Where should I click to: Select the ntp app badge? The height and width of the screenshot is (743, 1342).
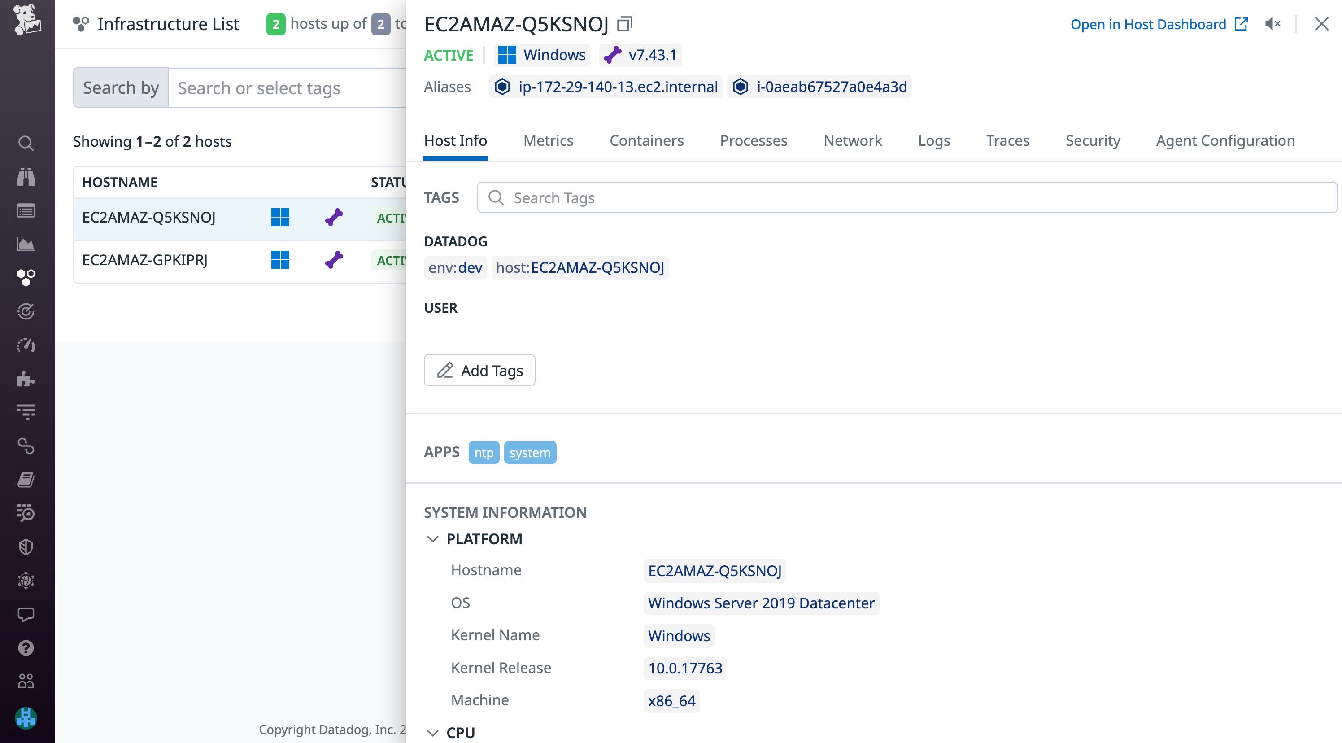(484, 452)
